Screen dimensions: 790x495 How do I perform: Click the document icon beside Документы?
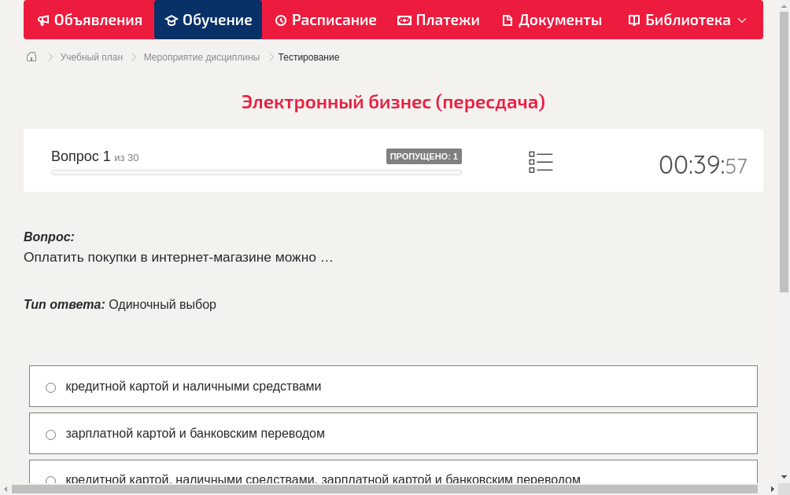508,20
